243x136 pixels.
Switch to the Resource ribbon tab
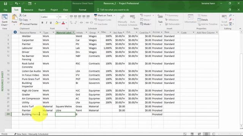point(28,10)
